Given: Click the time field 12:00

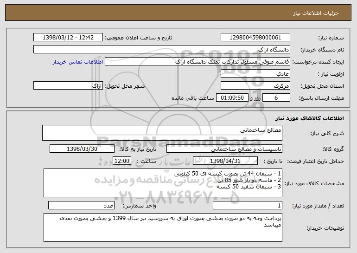Looking at the screenshot, I should (122, 161).
